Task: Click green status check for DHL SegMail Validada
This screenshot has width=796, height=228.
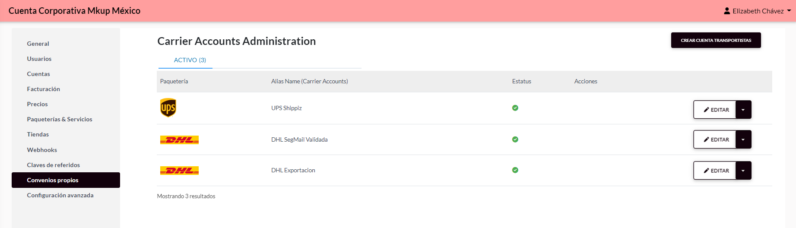Action: click(515, 139)
